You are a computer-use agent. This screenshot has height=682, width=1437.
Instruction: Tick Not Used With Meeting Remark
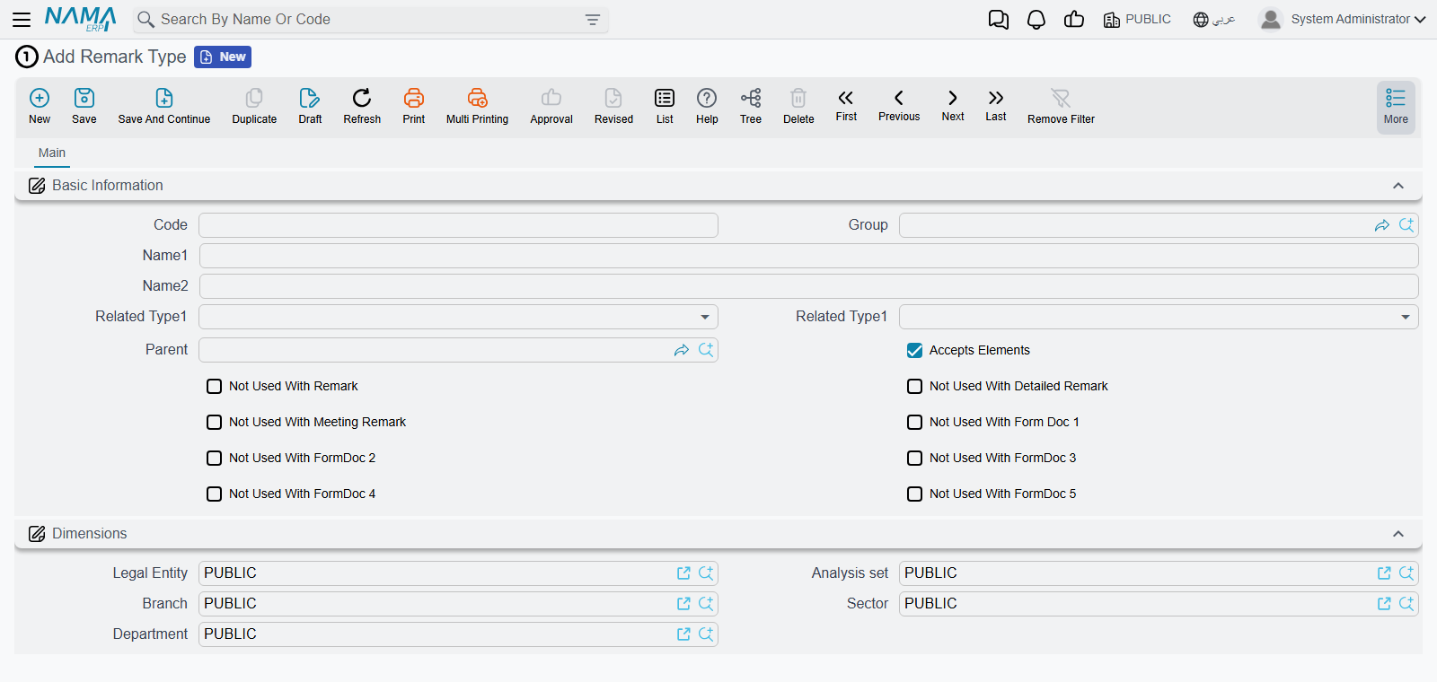click(215, 423)
